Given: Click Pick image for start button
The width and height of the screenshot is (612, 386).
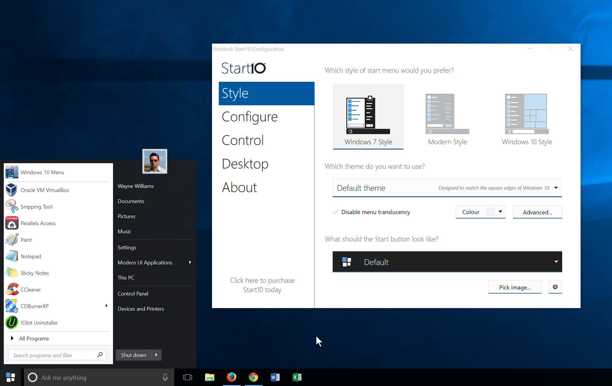Looking at the screenshot, I should click(x=514, y=287).
